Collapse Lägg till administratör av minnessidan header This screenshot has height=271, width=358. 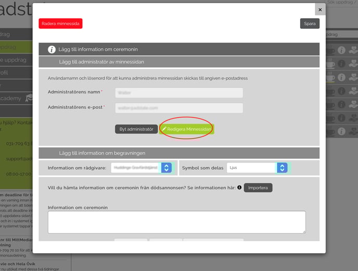pyautogui.click(x=179, y=62)
